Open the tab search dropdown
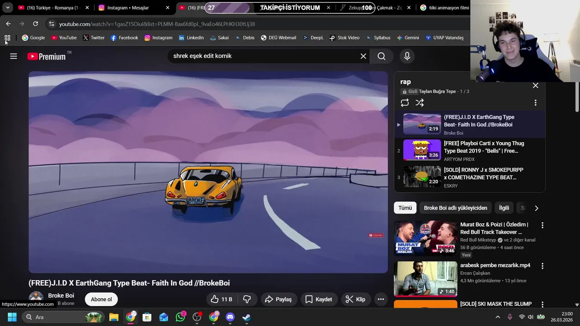580x326 pixels. pos(8,8)
